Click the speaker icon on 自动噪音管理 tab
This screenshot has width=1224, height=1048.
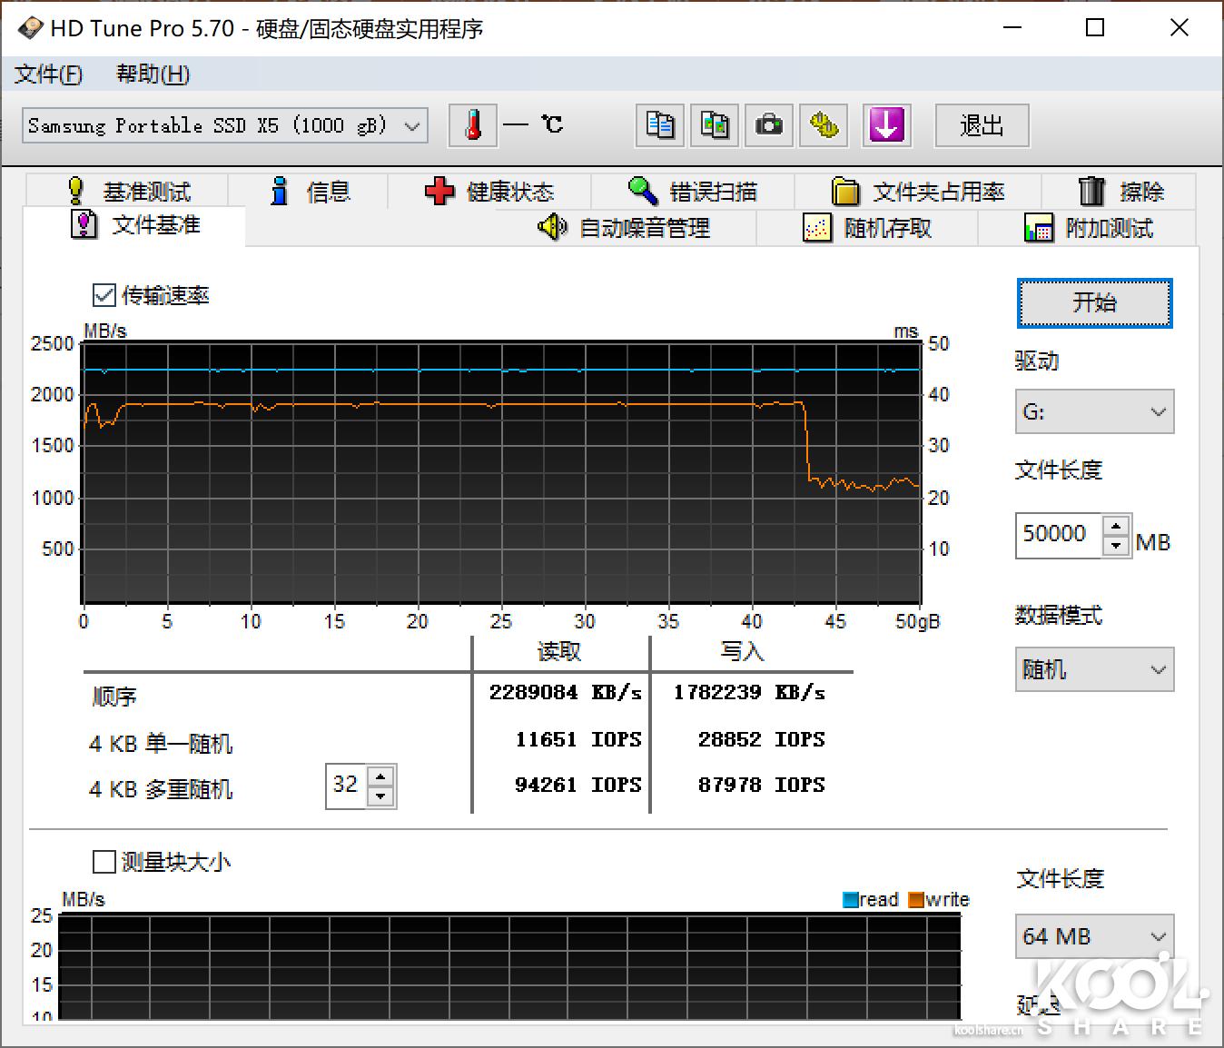coord(552,228)
